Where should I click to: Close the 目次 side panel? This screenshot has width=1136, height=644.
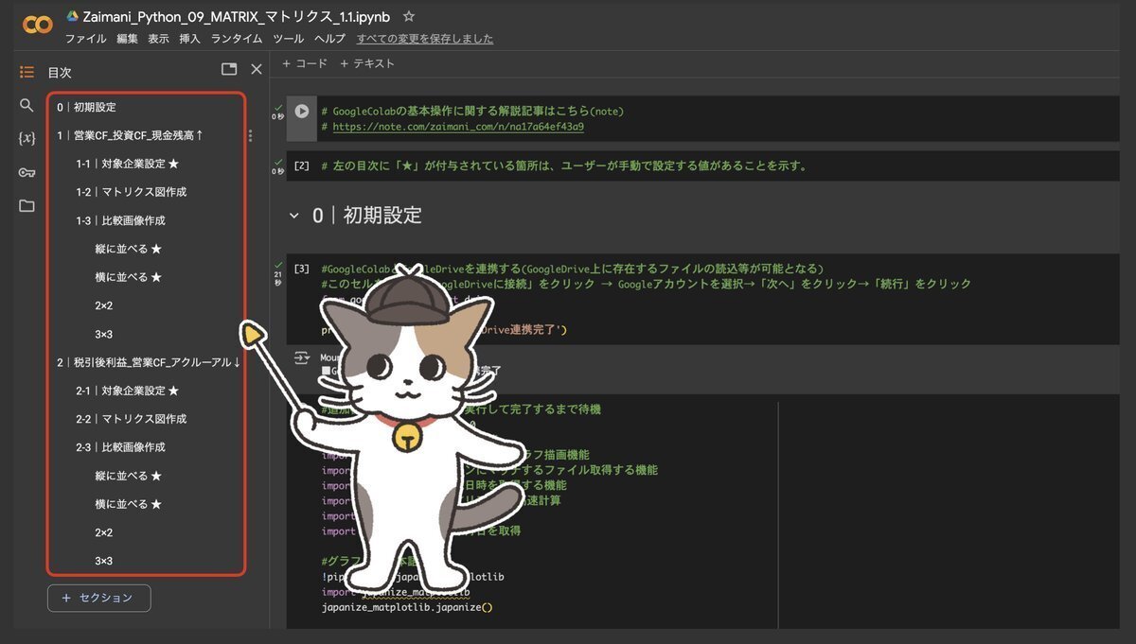click(x=256, y=69)
